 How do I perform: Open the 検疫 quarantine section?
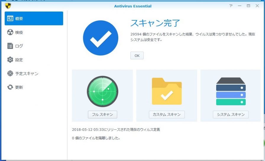[x=34, y=32]
